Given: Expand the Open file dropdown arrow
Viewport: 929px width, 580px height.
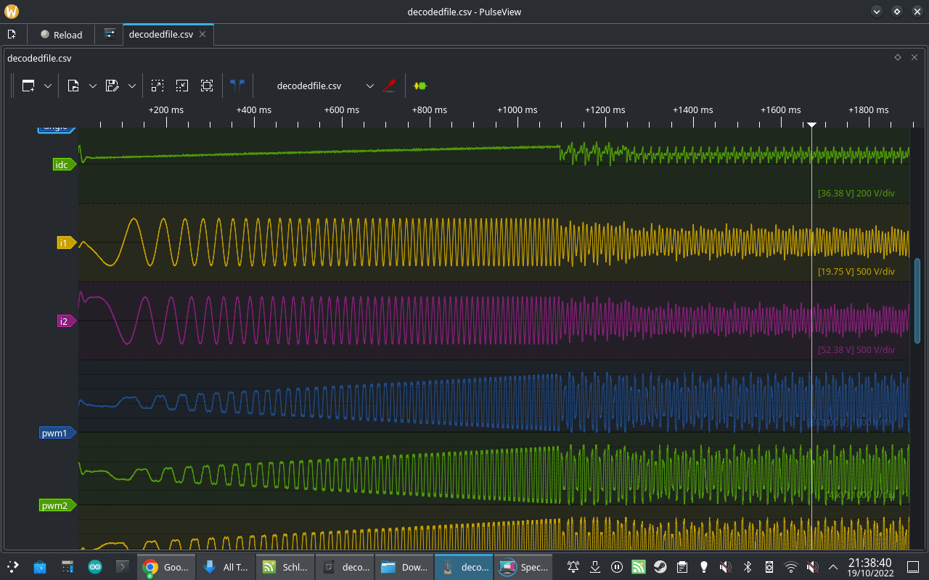Looking at the screenshot, I should point(93,86).
